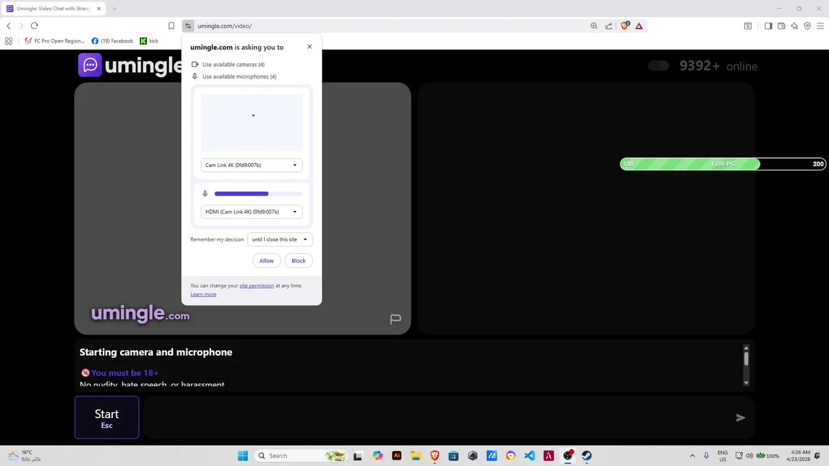Screen dimensions: 829x466
Task: Open the volume tray icon
Action: (x=749, y=456)
